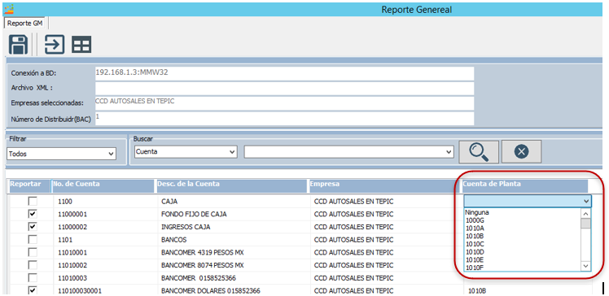Click the 1010B plant account cell in last row
The image size is (609, 296).
coord(478,290)
